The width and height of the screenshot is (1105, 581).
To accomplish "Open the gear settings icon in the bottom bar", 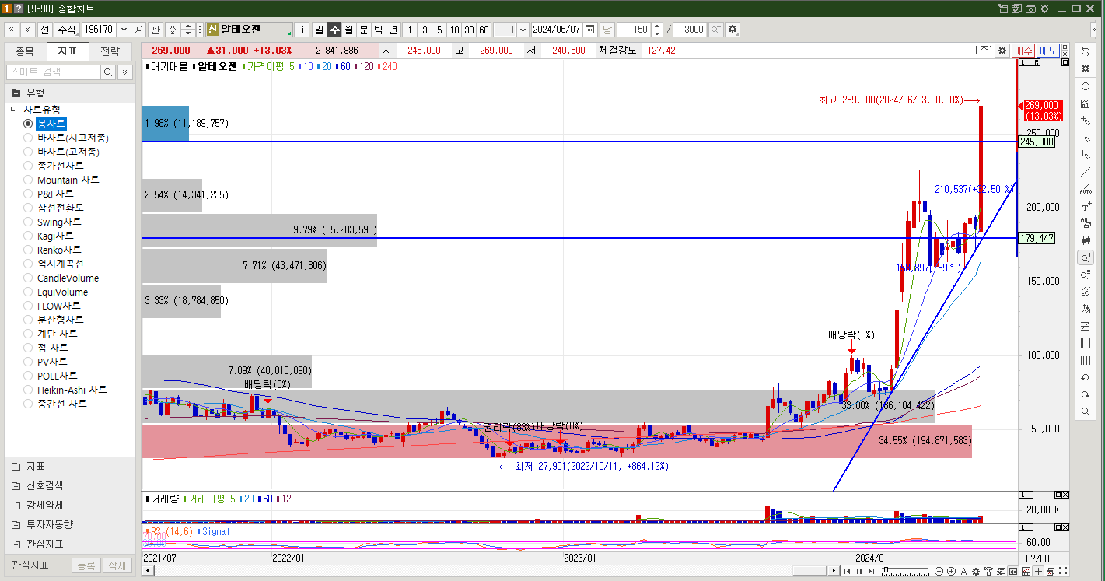I will [976, 572].
